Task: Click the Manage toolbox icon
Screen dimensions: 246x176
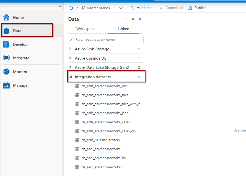Action: (x=6, y=85)
